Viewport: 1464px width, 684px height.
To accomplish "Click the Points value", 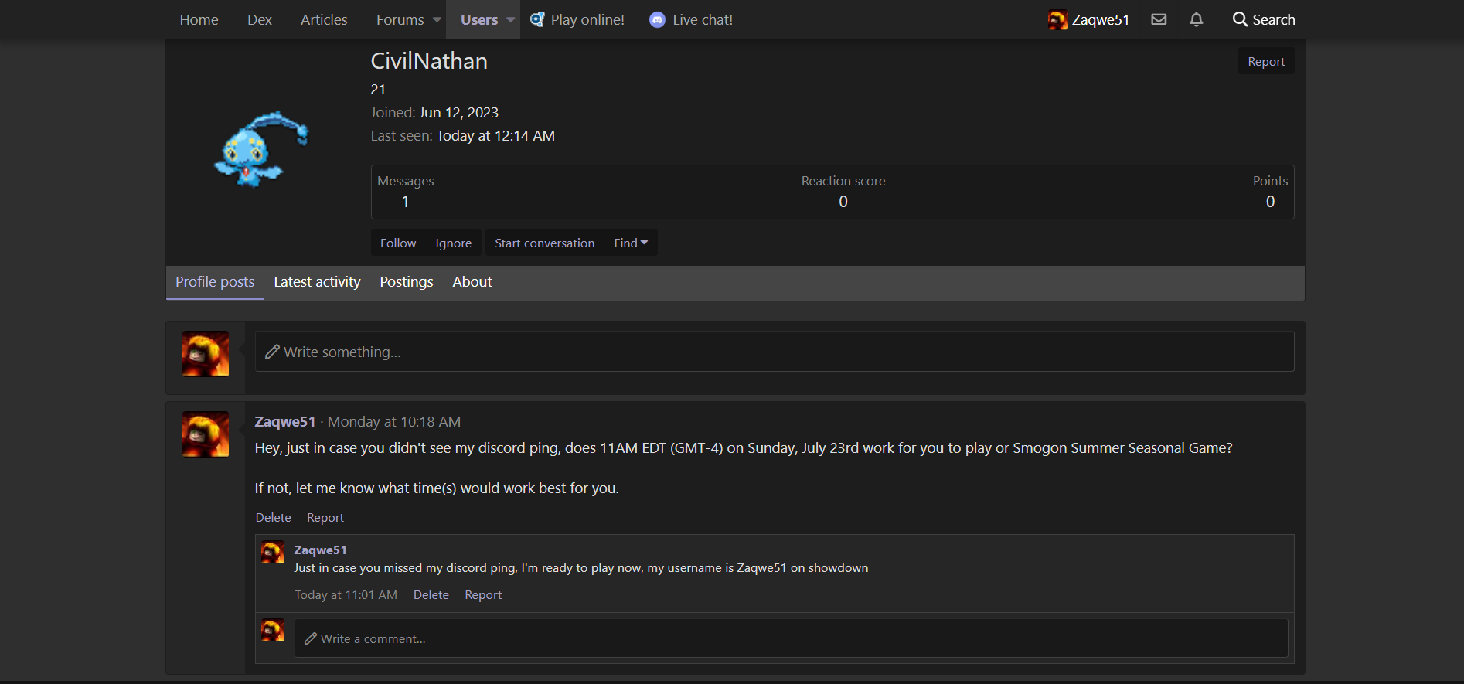I will pyautogui.click(x=1270, y=202).
